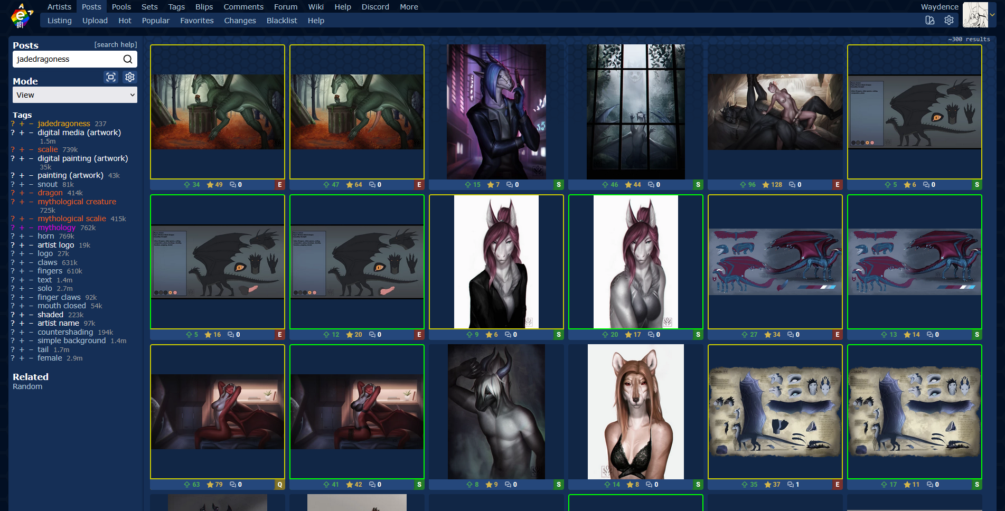Click the e621 site logo
The height and width of the screenshot is (511, 1005).
coord(22,15)
